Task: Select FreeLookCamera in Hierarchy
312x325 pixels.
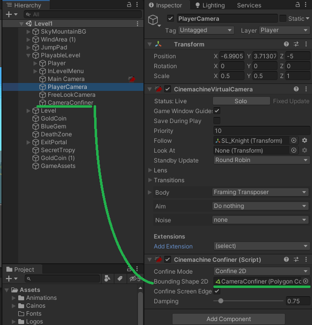Action: coord(71,95)
